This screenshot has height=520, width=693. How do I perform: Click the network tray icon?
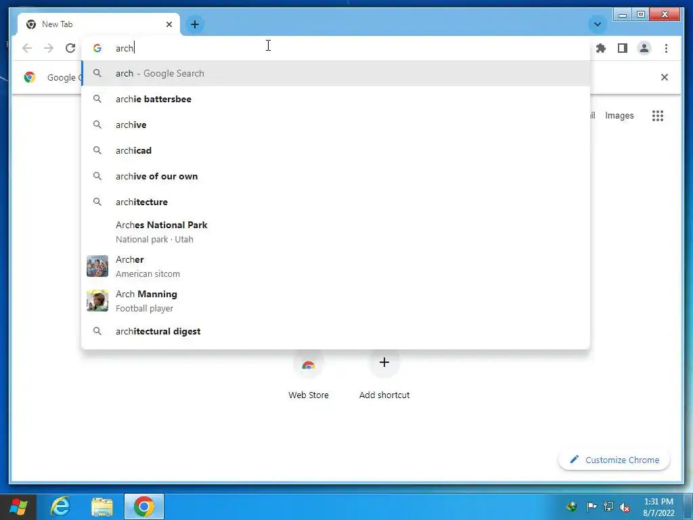[x=608, y=506]
